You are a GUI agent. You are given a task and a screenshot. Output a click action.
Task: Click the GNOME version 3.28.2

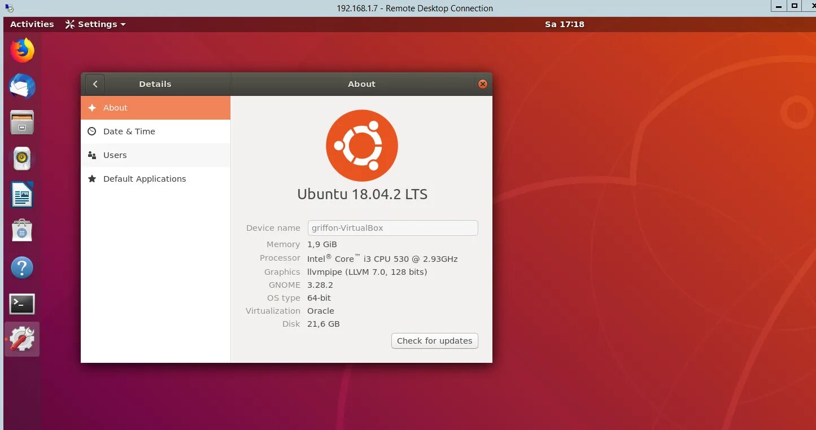[x=320, y=285]
